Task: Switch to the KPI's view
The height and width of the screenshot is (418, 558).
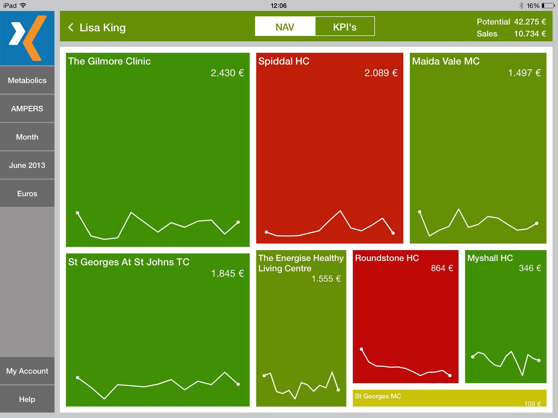Action: (x=345, y=26)
